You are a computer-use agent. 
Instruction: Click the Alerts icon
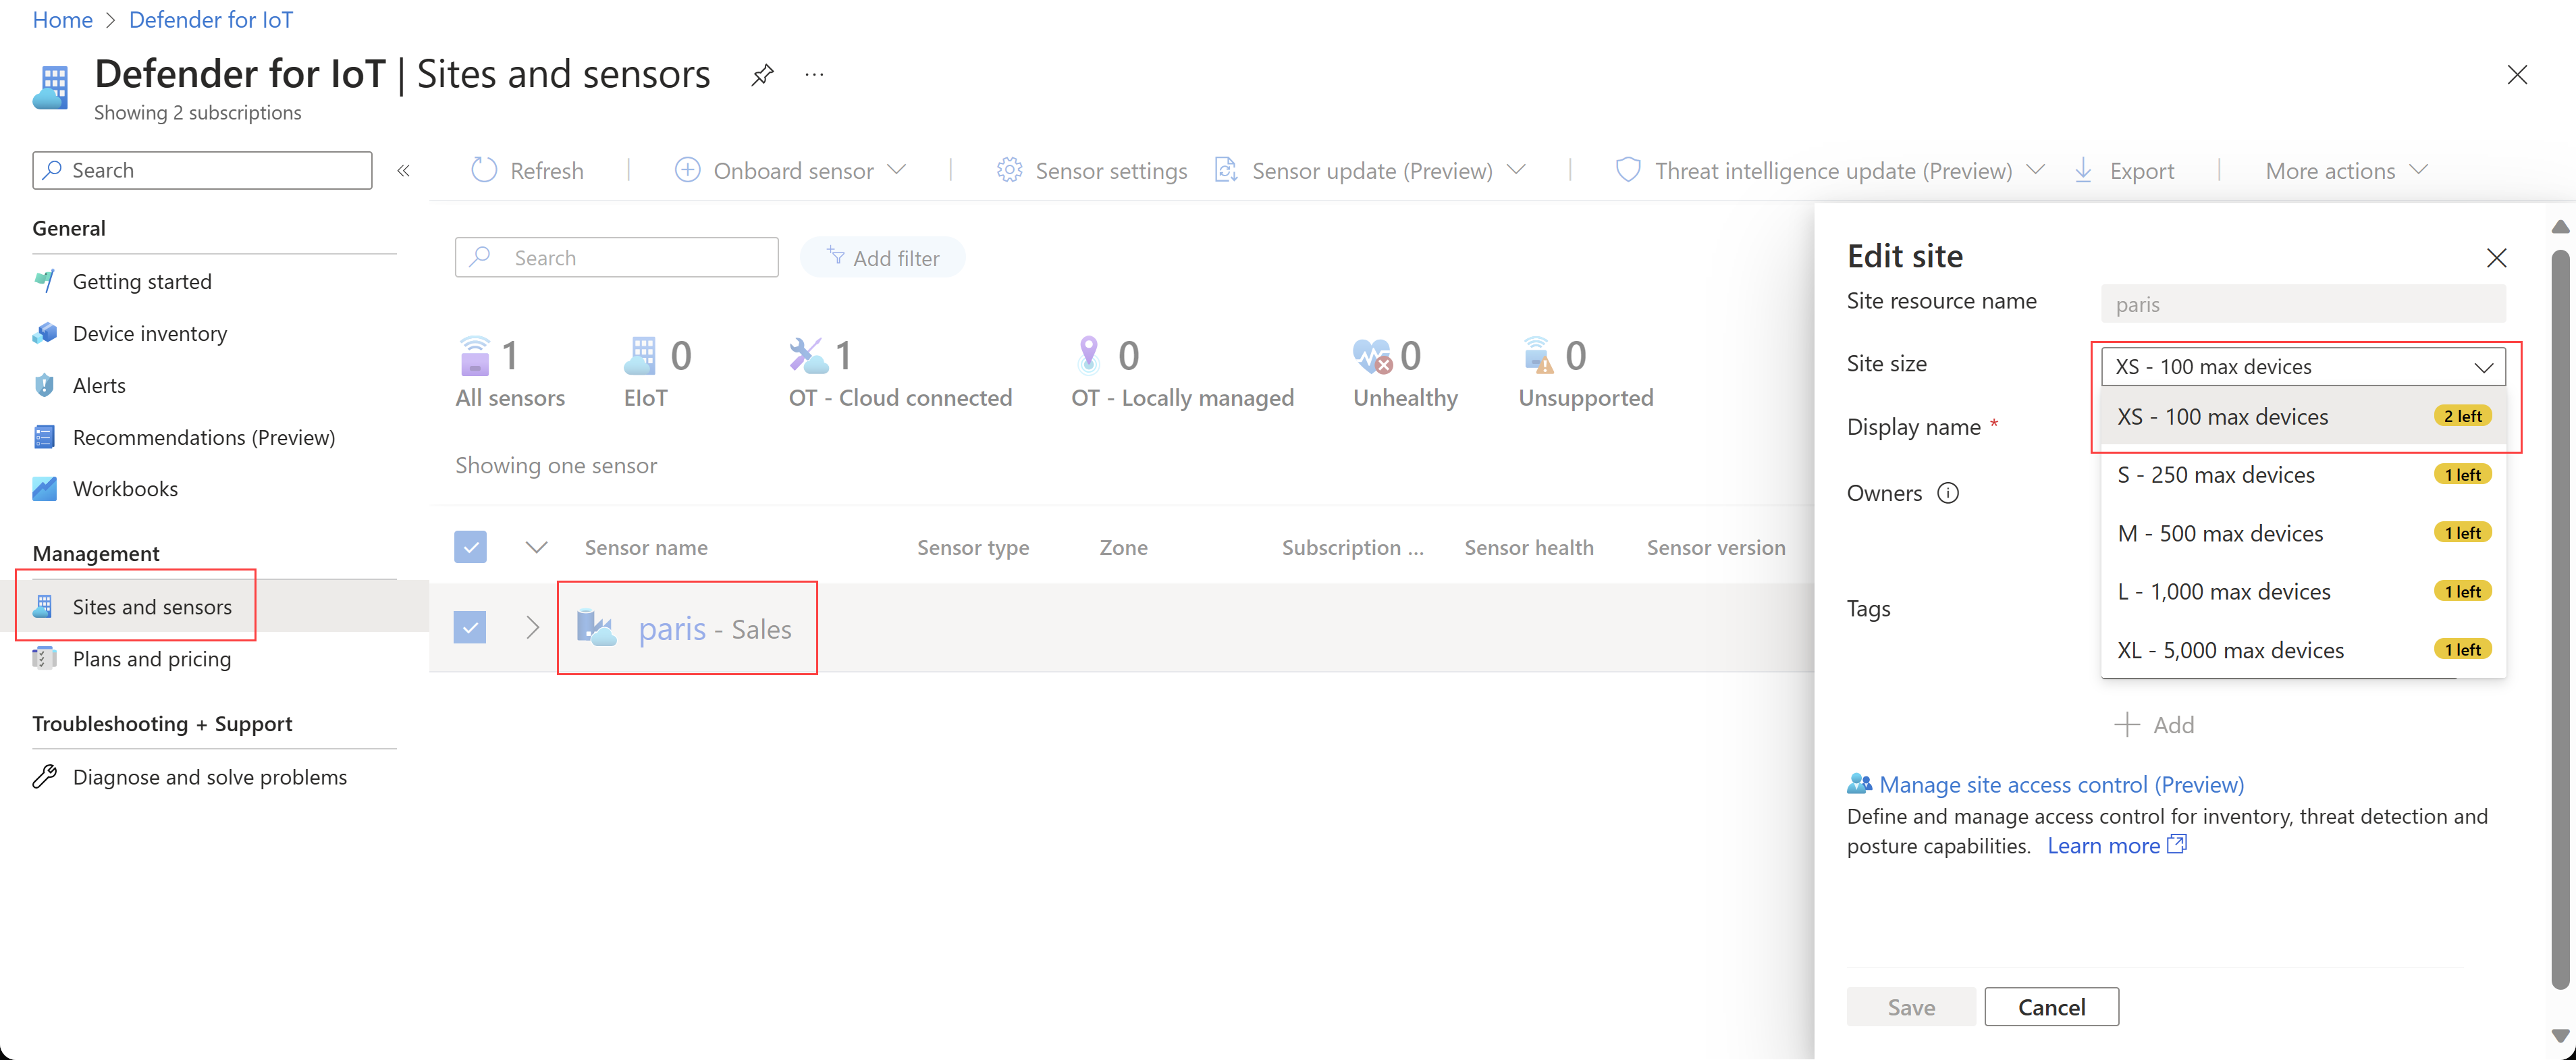pyautogui.click(x=45, y=385)
